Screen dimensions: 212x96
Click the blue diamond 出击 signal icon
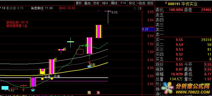[89, 67]
